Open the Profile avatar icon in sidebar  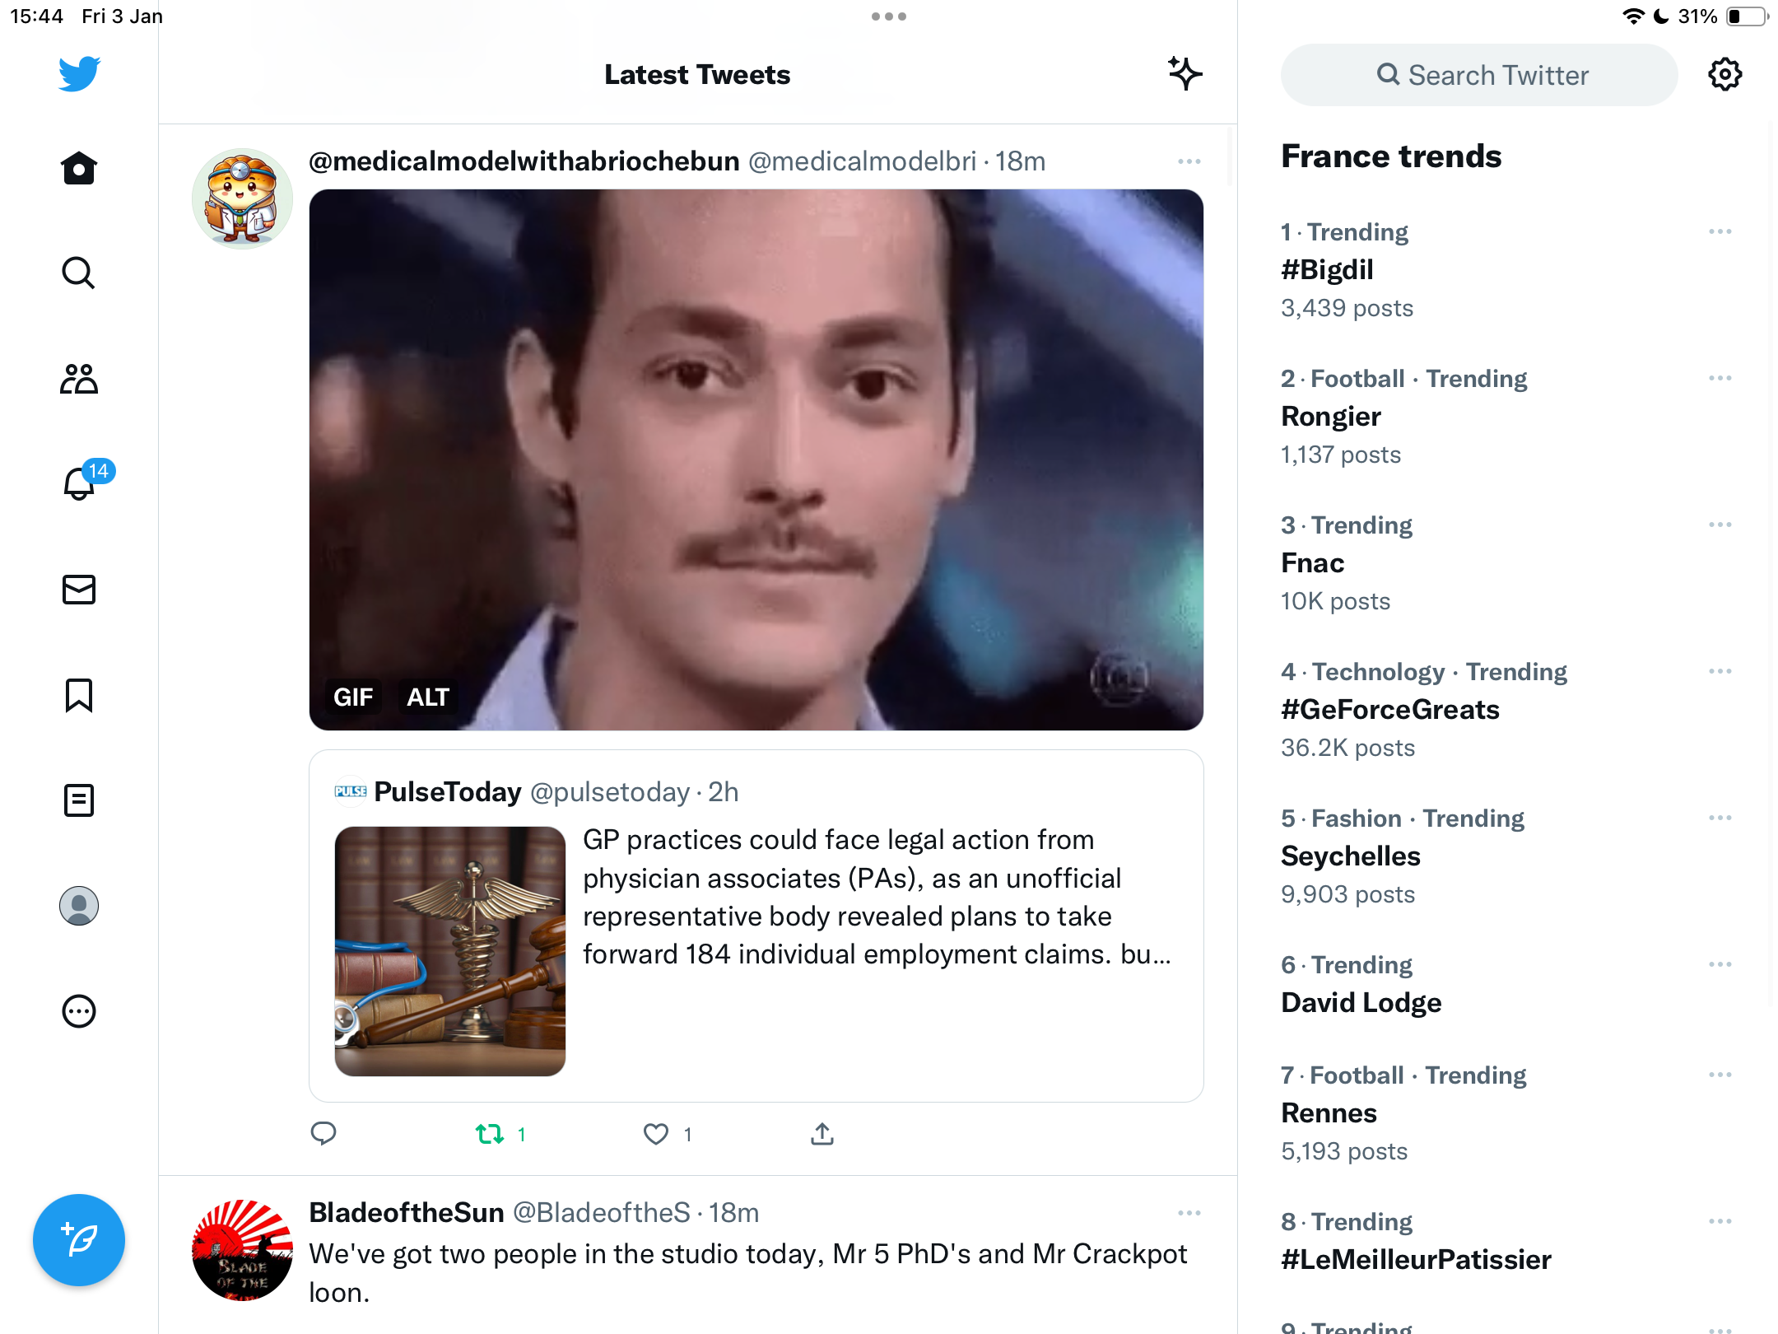(79, 906)
